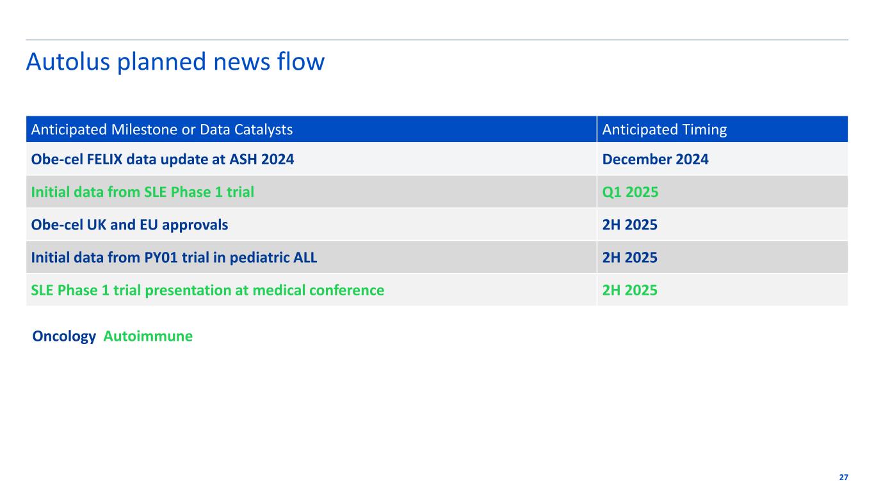Image resolution: width=874 pixels, height=491 pixels.
Task: Click the "Obe-cel UK and EU approvals" milestone
Action: pos(129,225)
